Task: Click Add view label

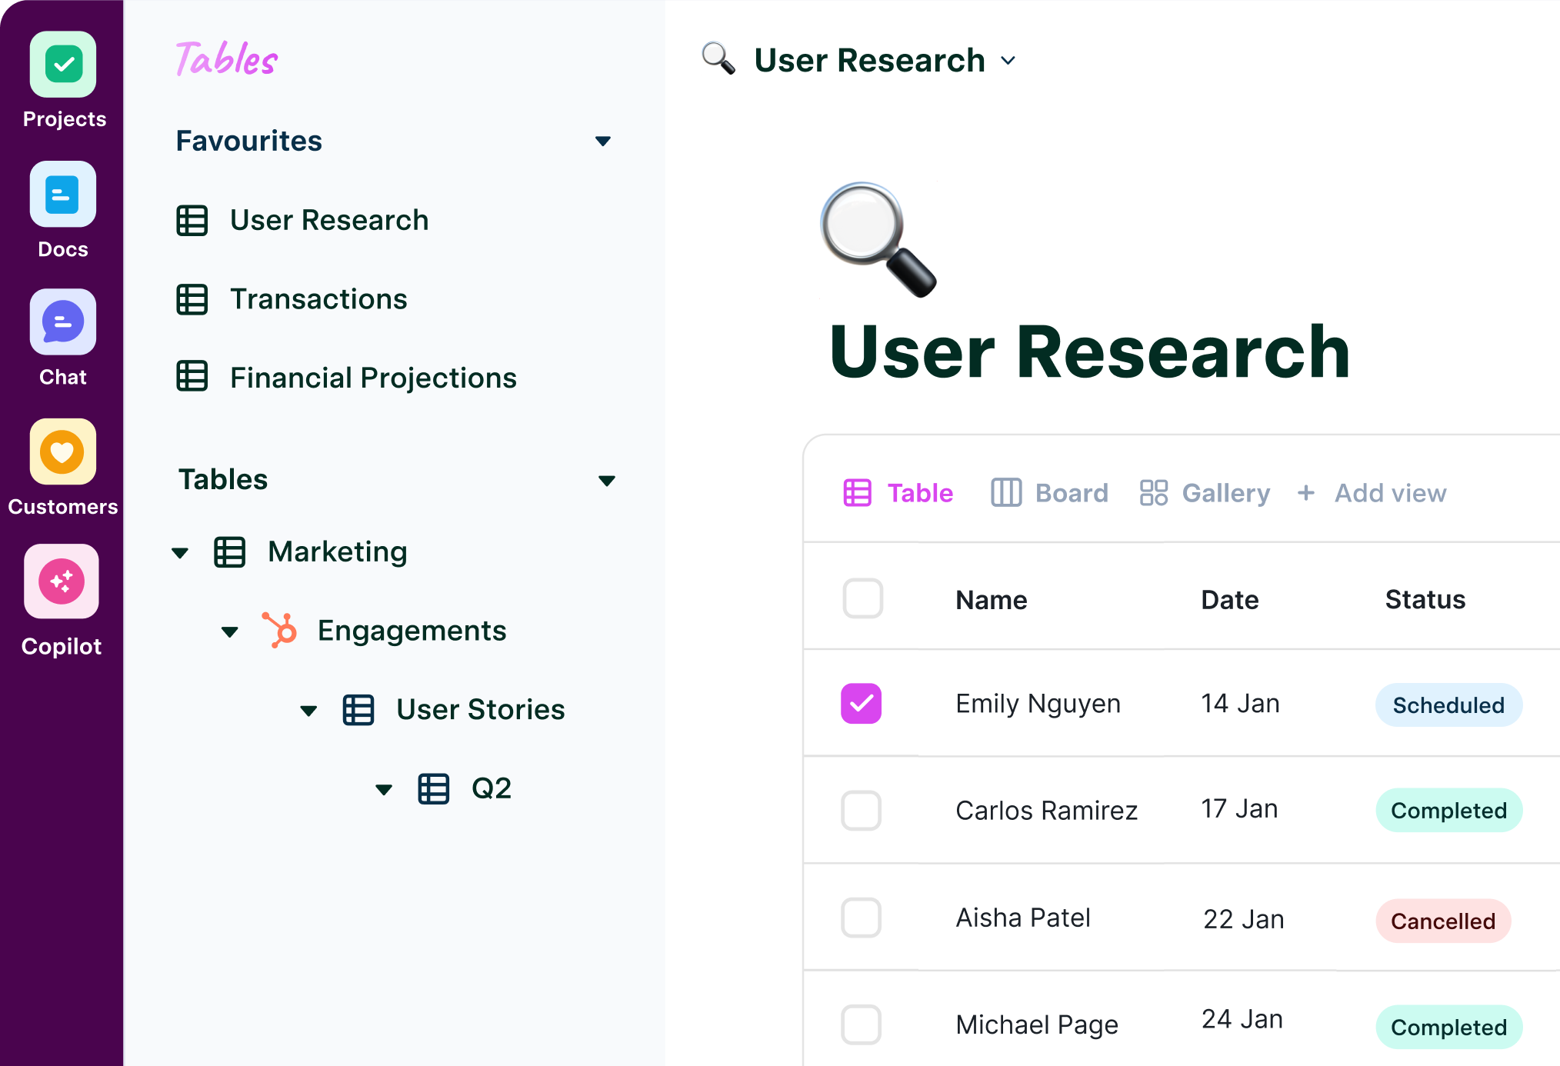Action: [x=1391, y=493]
